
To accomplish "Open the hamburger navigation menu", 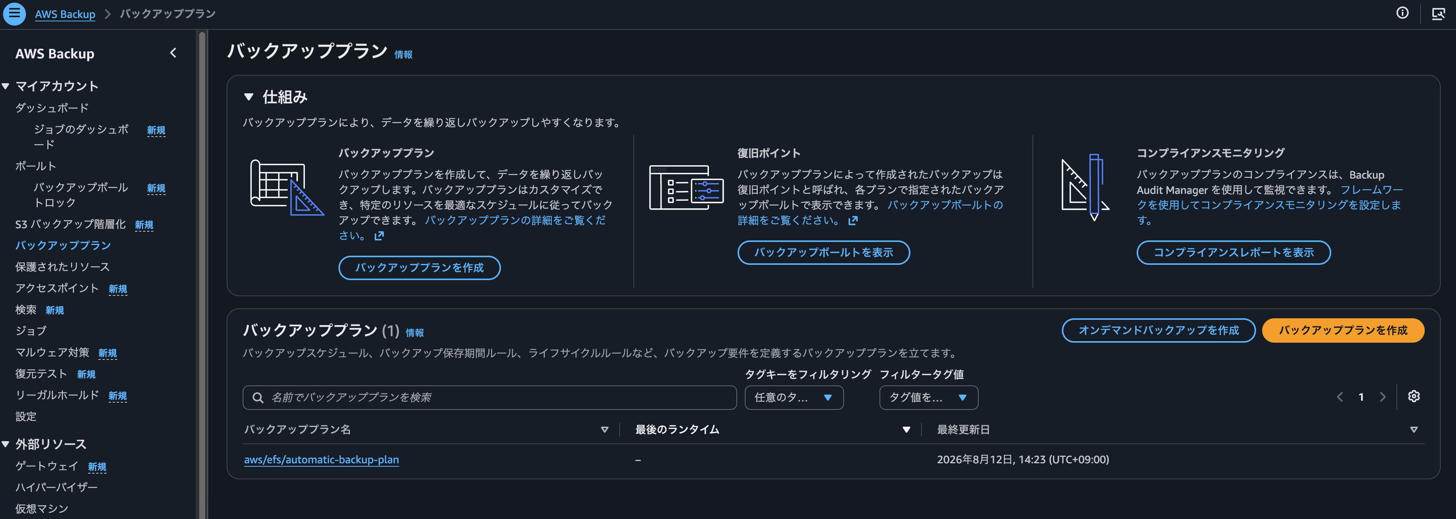I will pyautogui.click(x=14, y=14).
